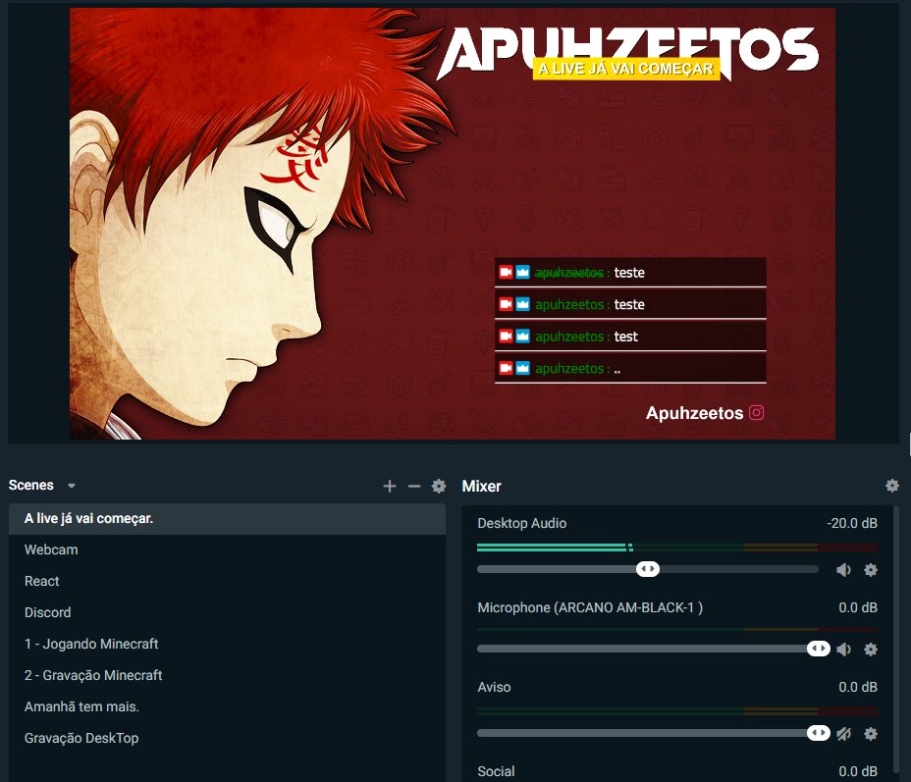
Task: Switch to Webcam scene
Action: click(227, 549)
